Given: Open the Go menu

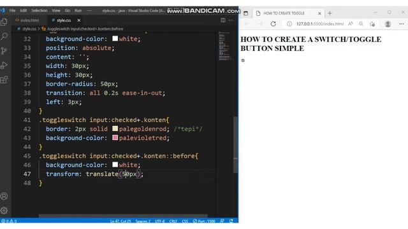Looking at the screenshot, I should pyautogui.click(x=68, y=11).
